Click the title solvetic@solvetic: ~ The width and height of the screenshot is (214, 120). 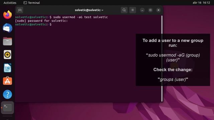click(x=89, y=10)
